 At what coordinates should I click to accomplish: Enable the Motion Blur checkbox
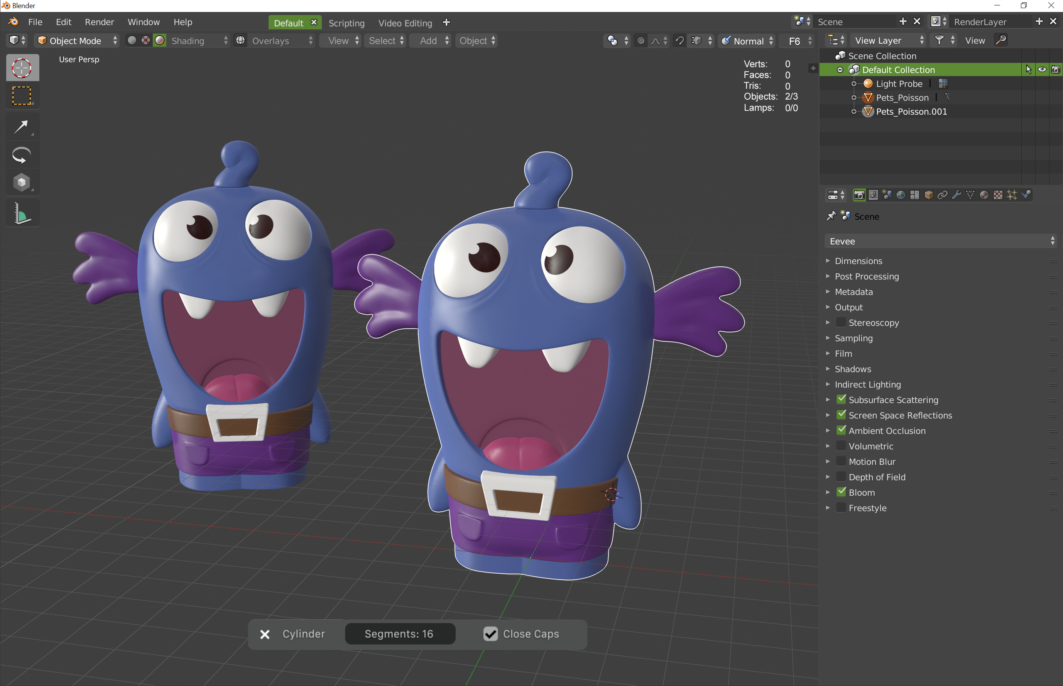[841, 461]
